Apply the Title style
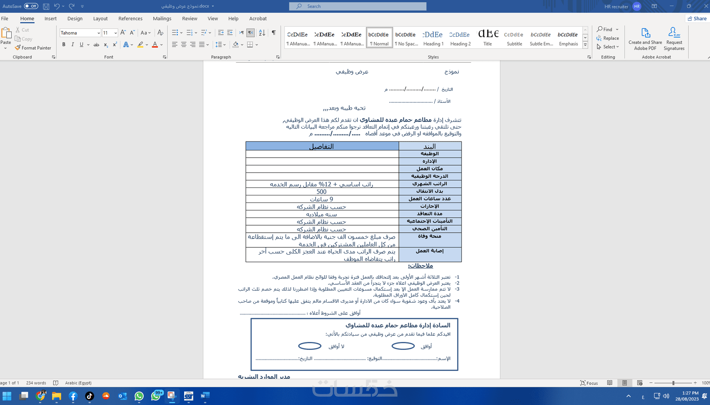Image resolution: width=710 pixels, height=405 pixels. pos(487,38)
